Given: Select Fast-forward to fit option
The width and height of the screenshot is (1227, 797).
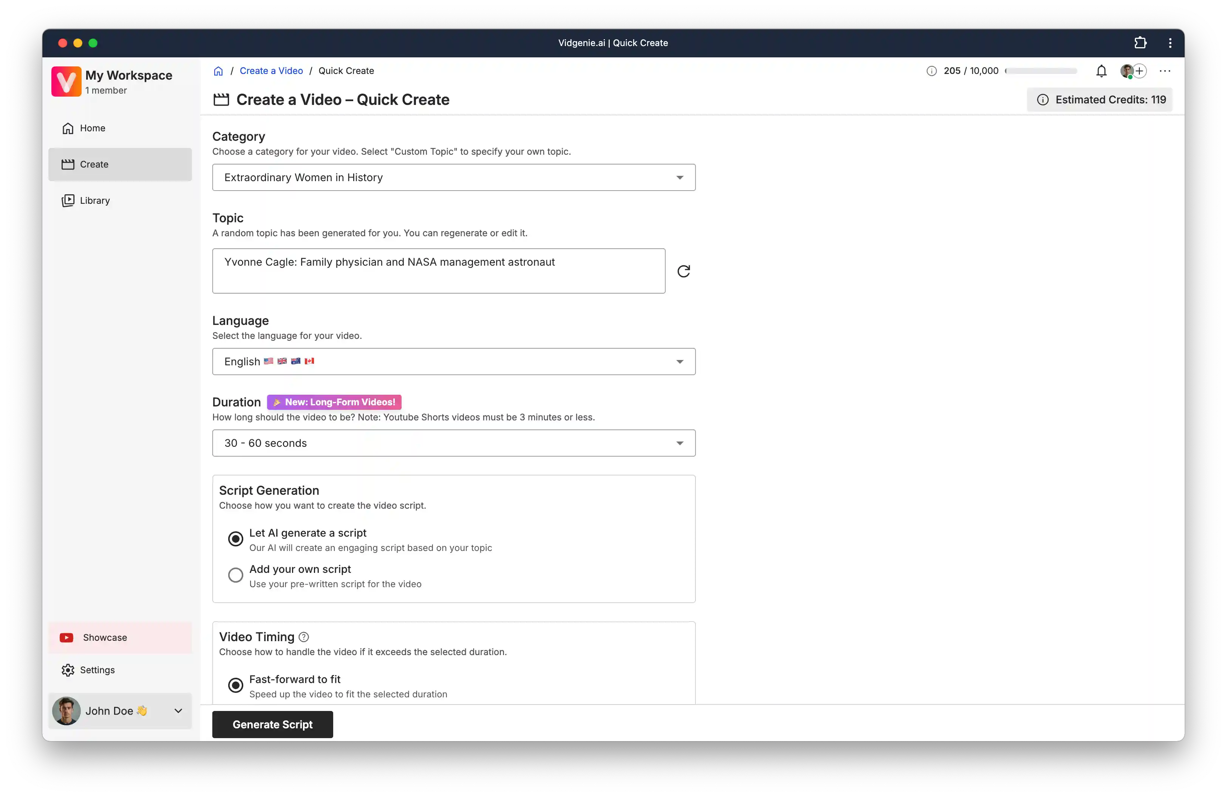Looking at the screenshot, I should pyautogui.click(x=236, y=685).
